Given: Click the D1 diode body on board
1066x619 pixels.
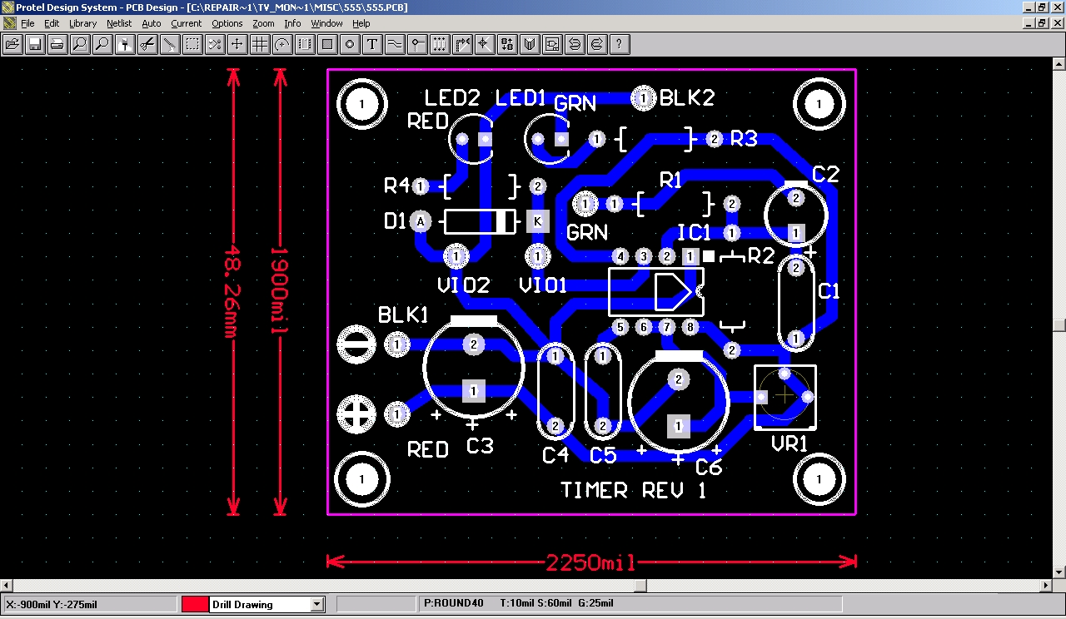Looking at the screenshot, I should tap(480, 221).
